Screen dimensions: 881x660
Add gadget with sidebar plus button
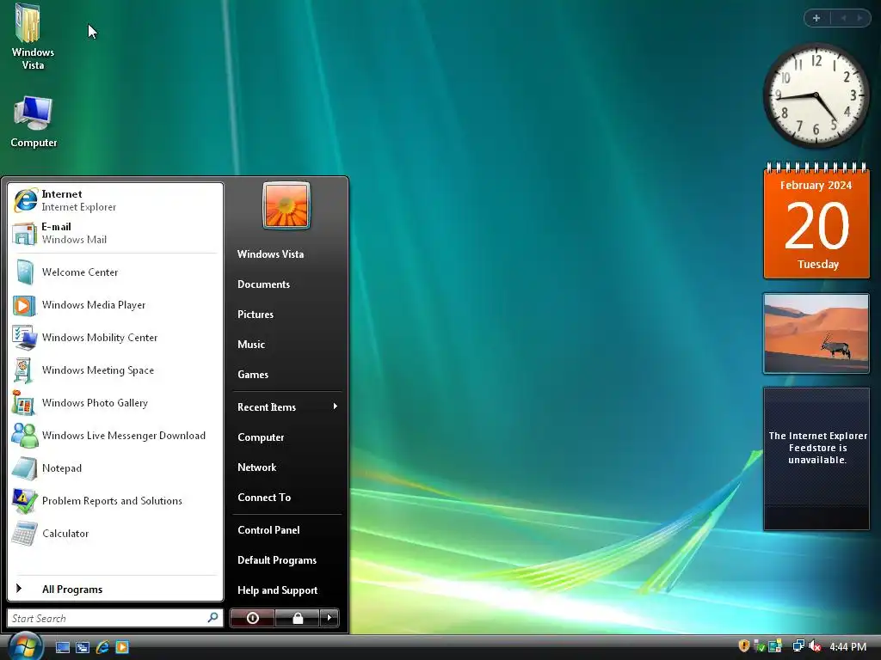click(816, 18)
